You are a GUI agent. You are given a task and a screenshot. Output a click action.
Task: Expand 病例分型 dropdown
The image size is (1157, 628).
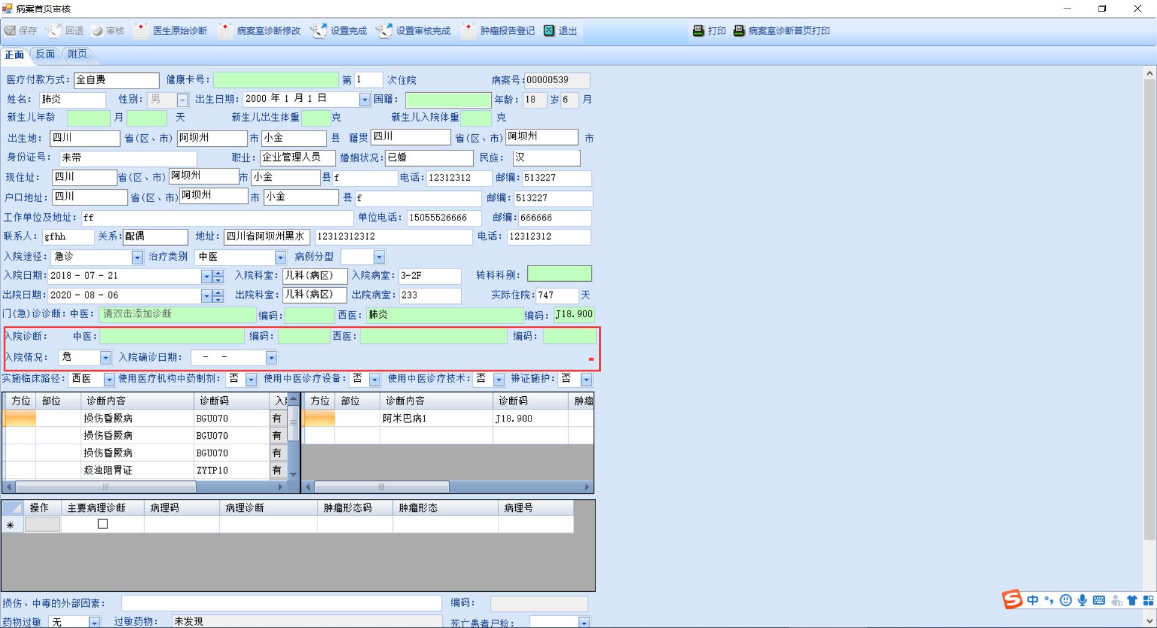click(379, 258)
